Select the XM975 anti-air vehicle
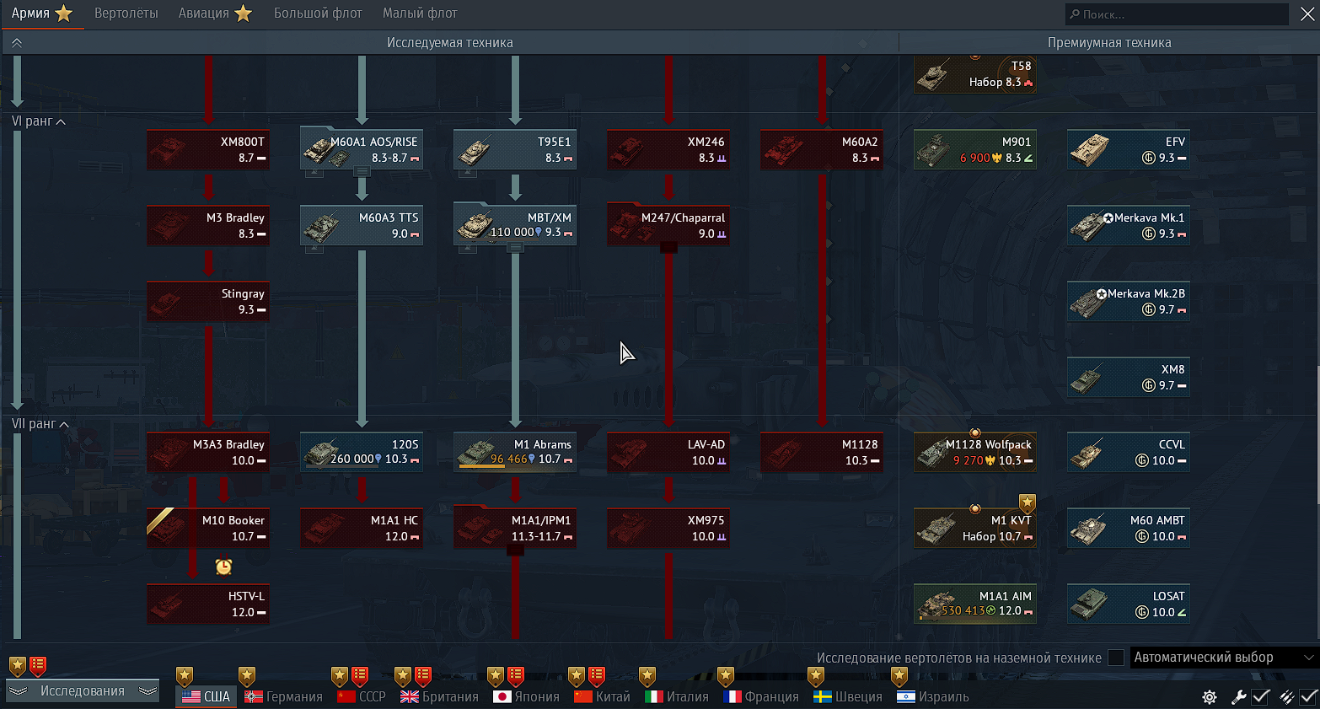1320x709 pixels. click(668, 528)
